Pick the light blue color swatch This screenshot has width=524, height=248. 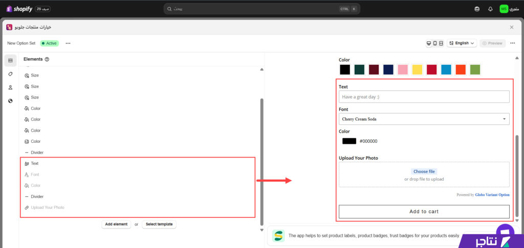(x=446, y=70)
